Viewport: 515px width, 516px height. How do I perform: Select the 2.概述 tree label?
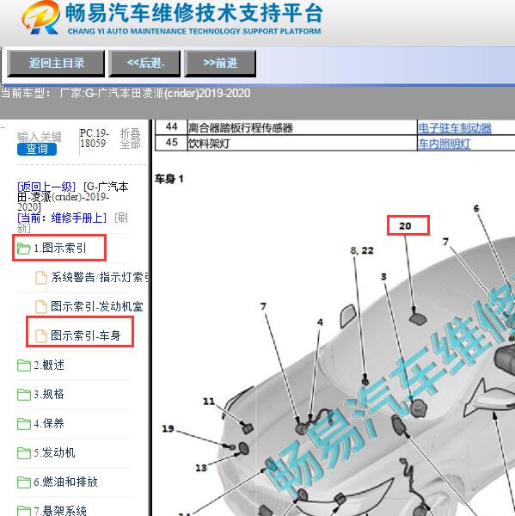pos(49,365)
